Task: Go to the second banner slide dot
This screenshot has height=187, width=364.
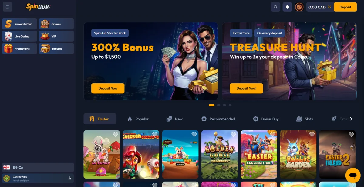Action: coord(219,105)
